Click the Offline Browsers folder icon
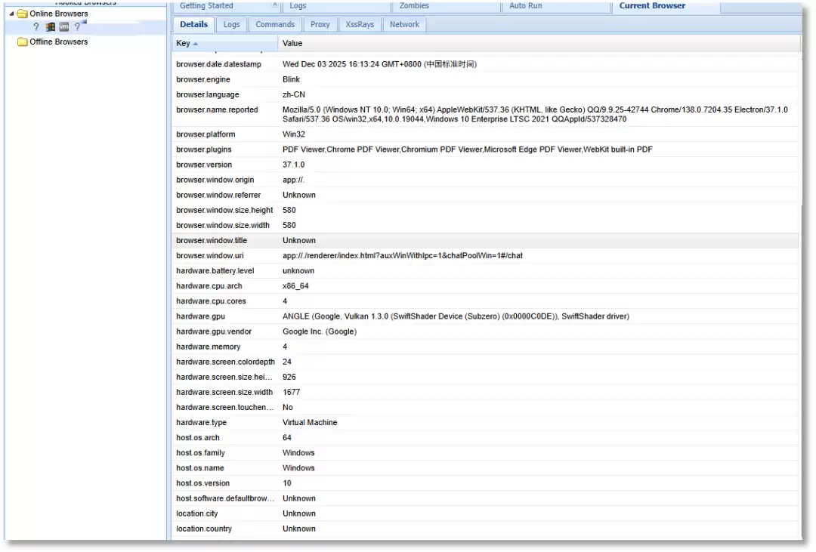 [23, 42]
